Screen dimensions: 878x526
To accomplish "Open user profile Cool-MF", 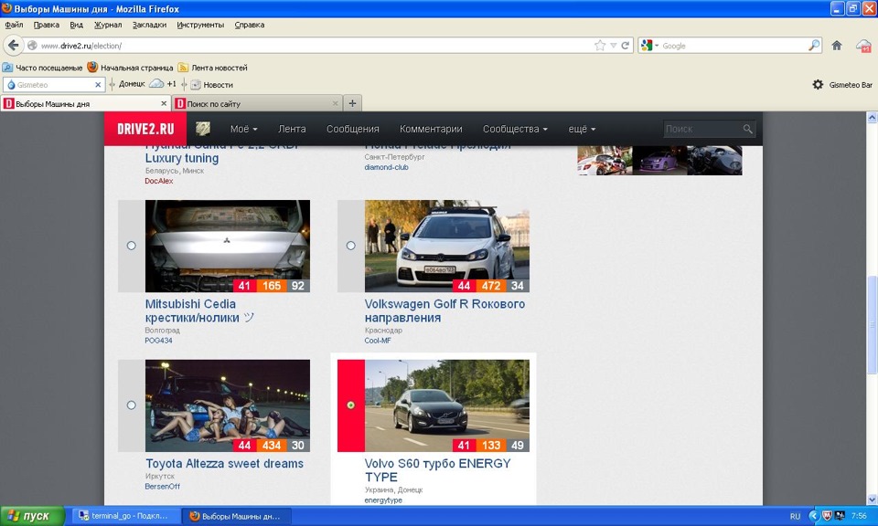I will (378, 341).
